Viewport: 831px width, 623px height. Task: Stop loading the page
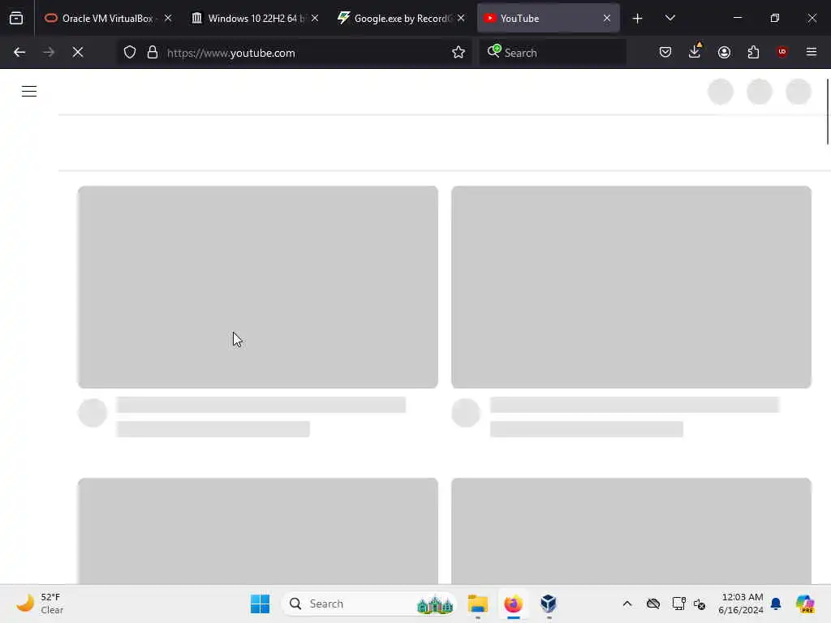coord(78,53)
